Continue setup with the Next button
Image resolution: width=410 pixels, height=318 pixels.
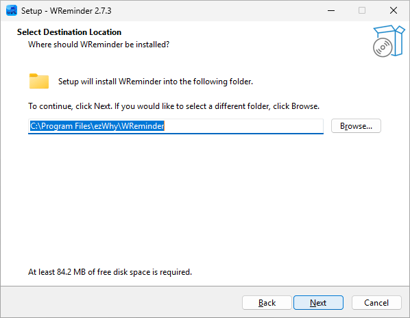click(318, 303)
